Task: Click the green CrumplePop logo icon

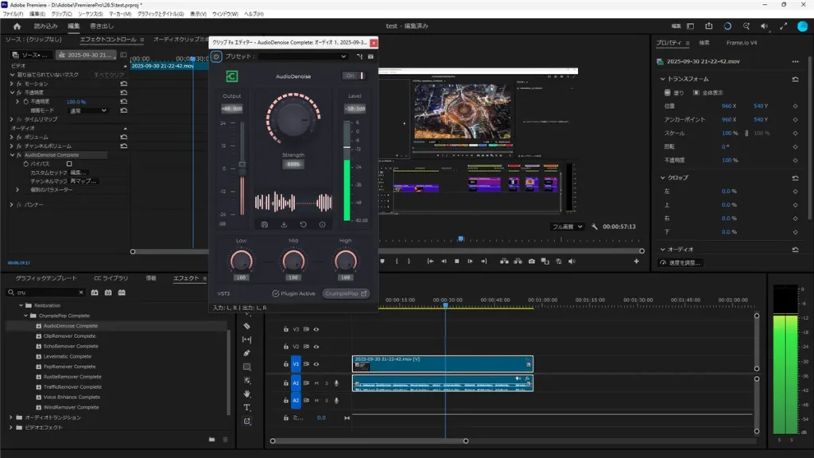Action: tap(231, 76)
